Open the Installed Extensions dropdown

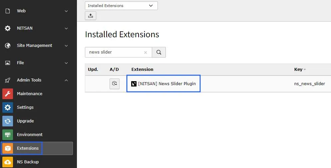click(121, 6)
